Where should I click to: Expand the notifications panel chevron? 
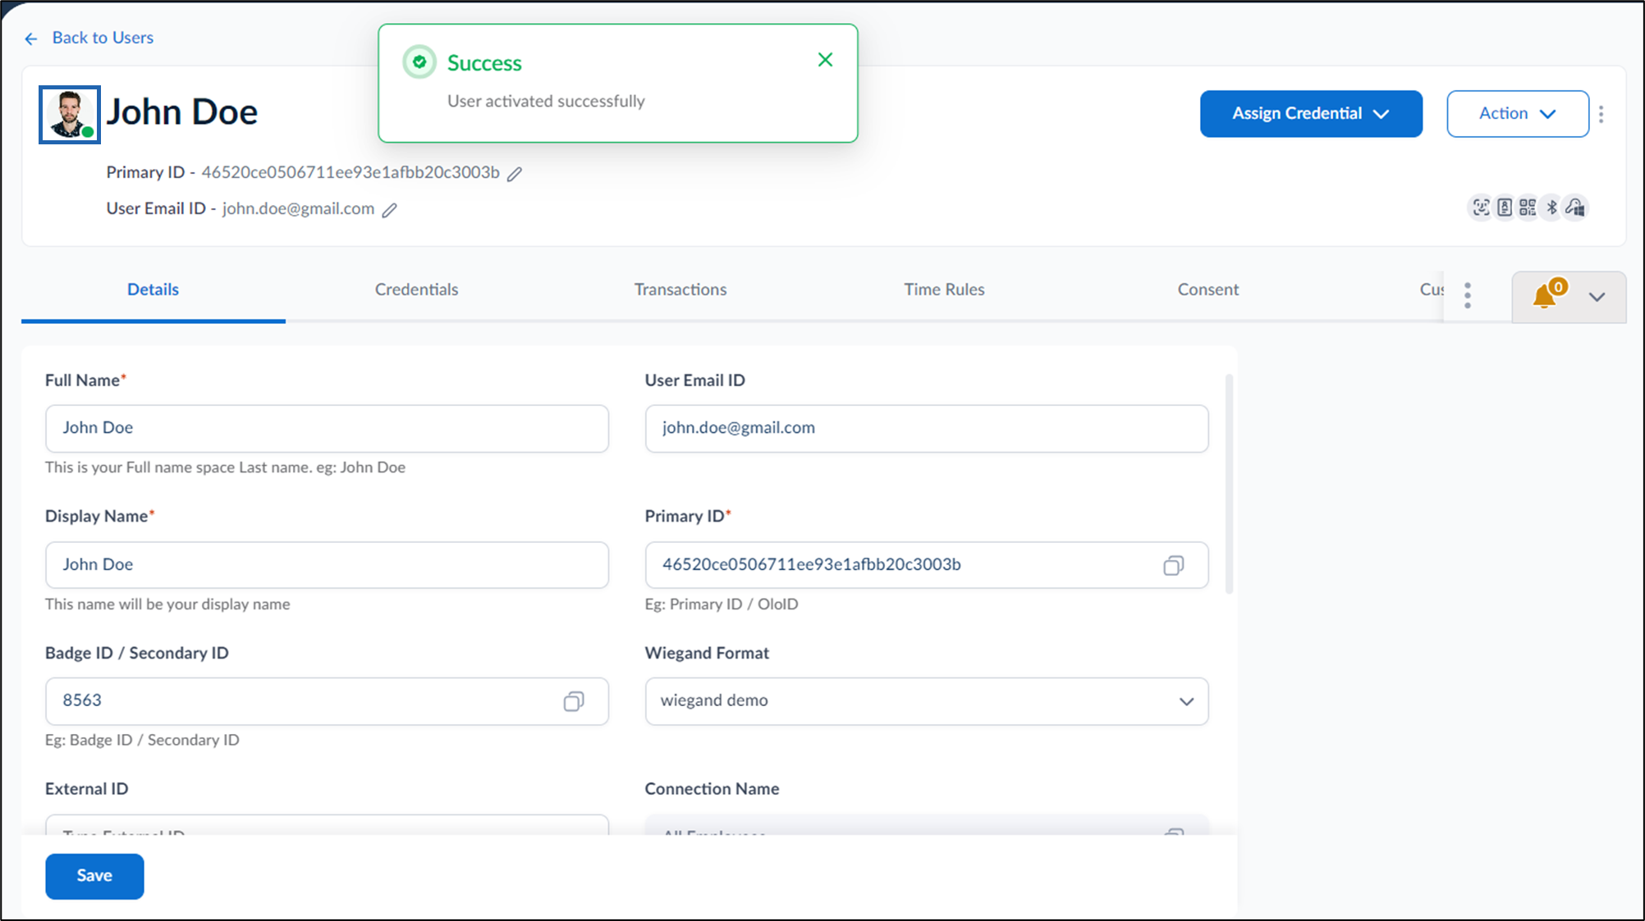point(1597,297)
